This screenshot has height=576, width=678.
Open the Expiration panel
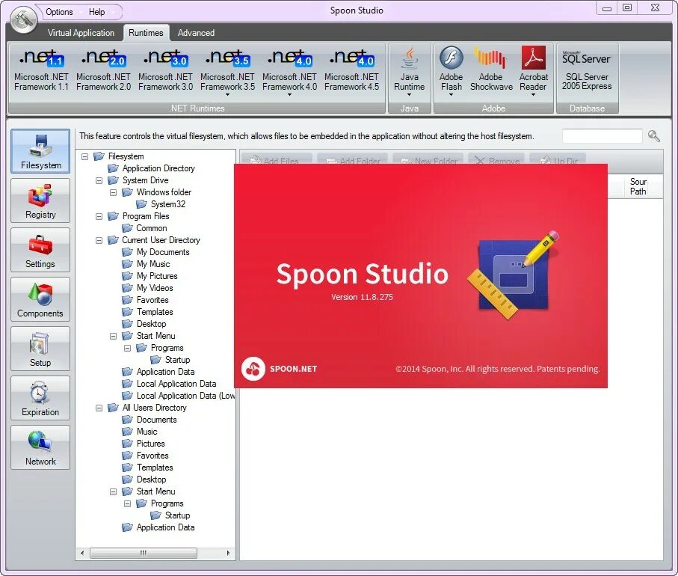coord(40,398)
